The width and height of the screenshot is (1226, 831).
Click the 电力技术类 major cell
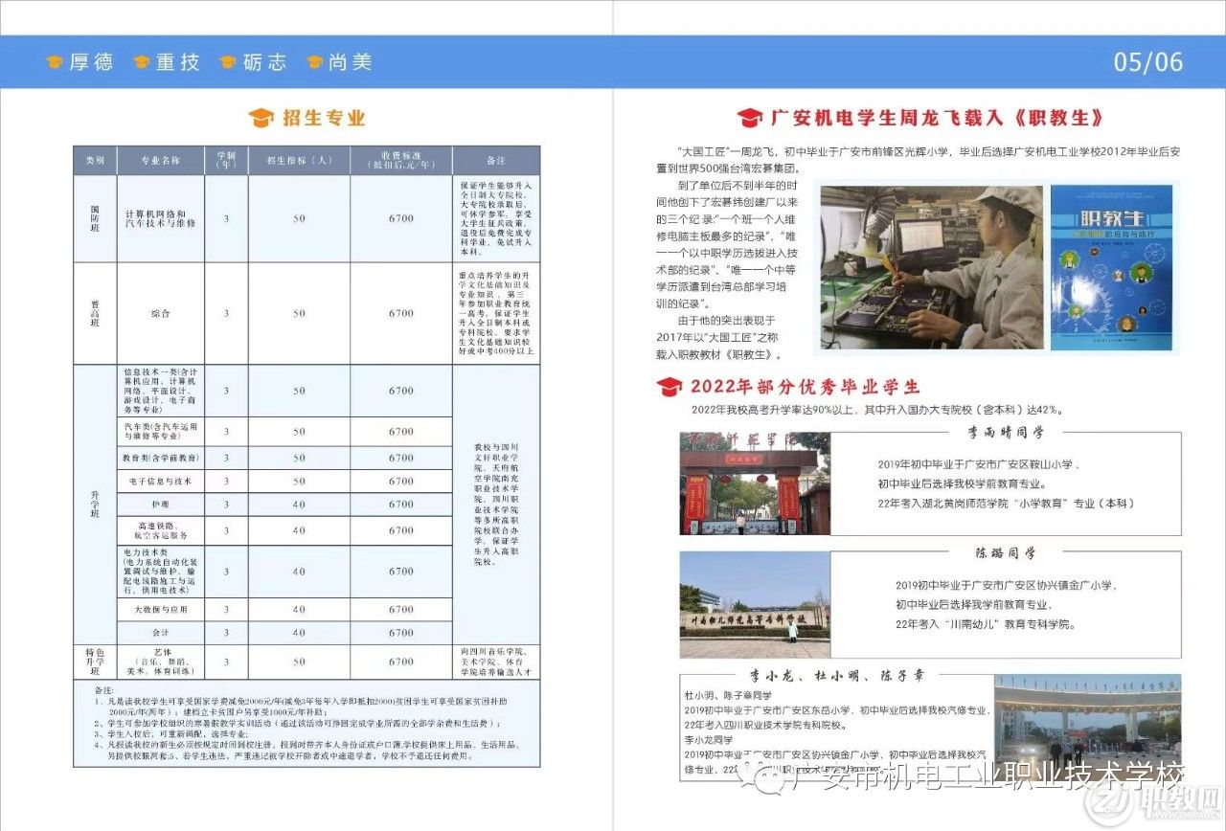tap(161, 571)
